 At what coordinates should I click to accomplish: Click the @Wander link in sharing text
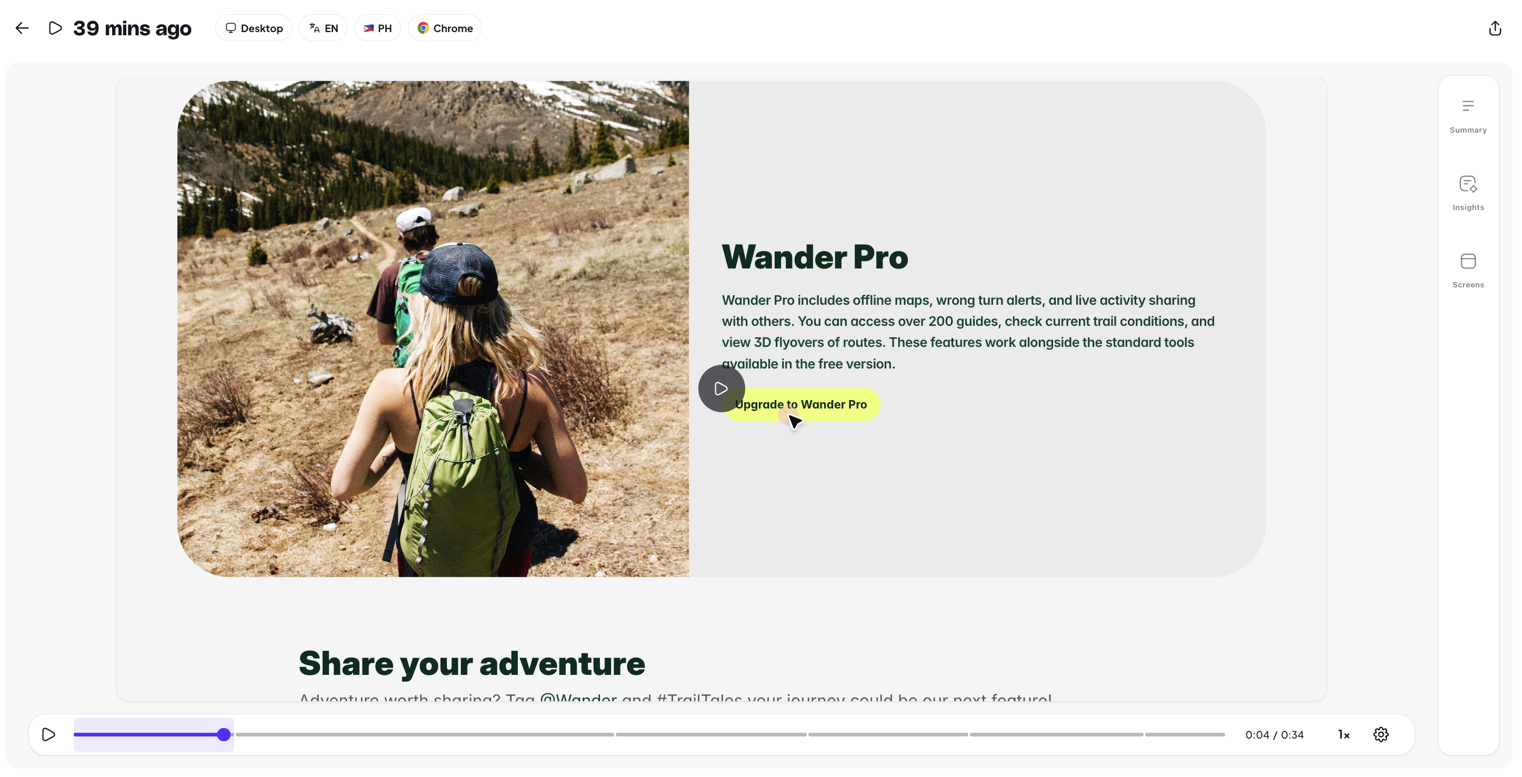(x=578, y=697)
